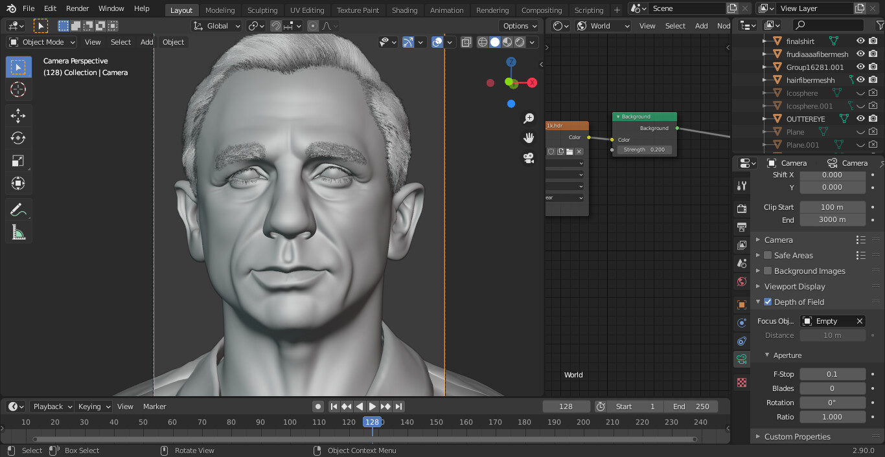Toggle camera view with camera gizmo icon
This screenshot has width=885, height=457.
[529, 157]
